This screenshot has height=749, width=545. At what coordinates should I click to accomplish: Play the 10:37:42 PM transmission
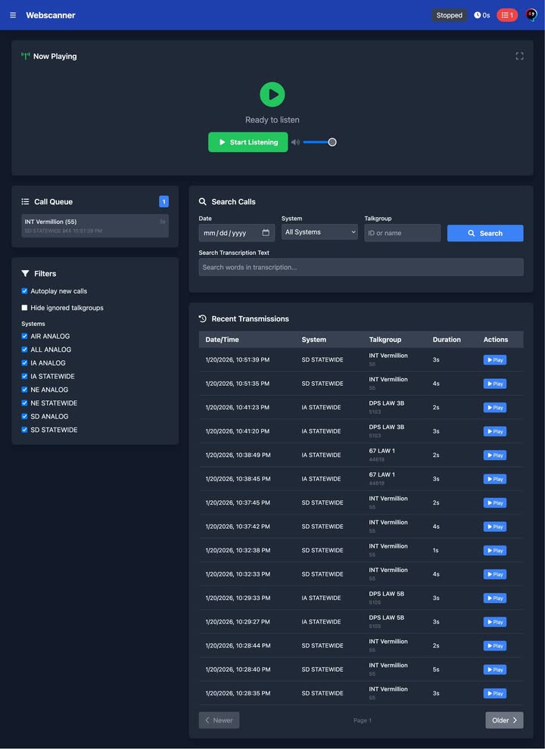495,527
